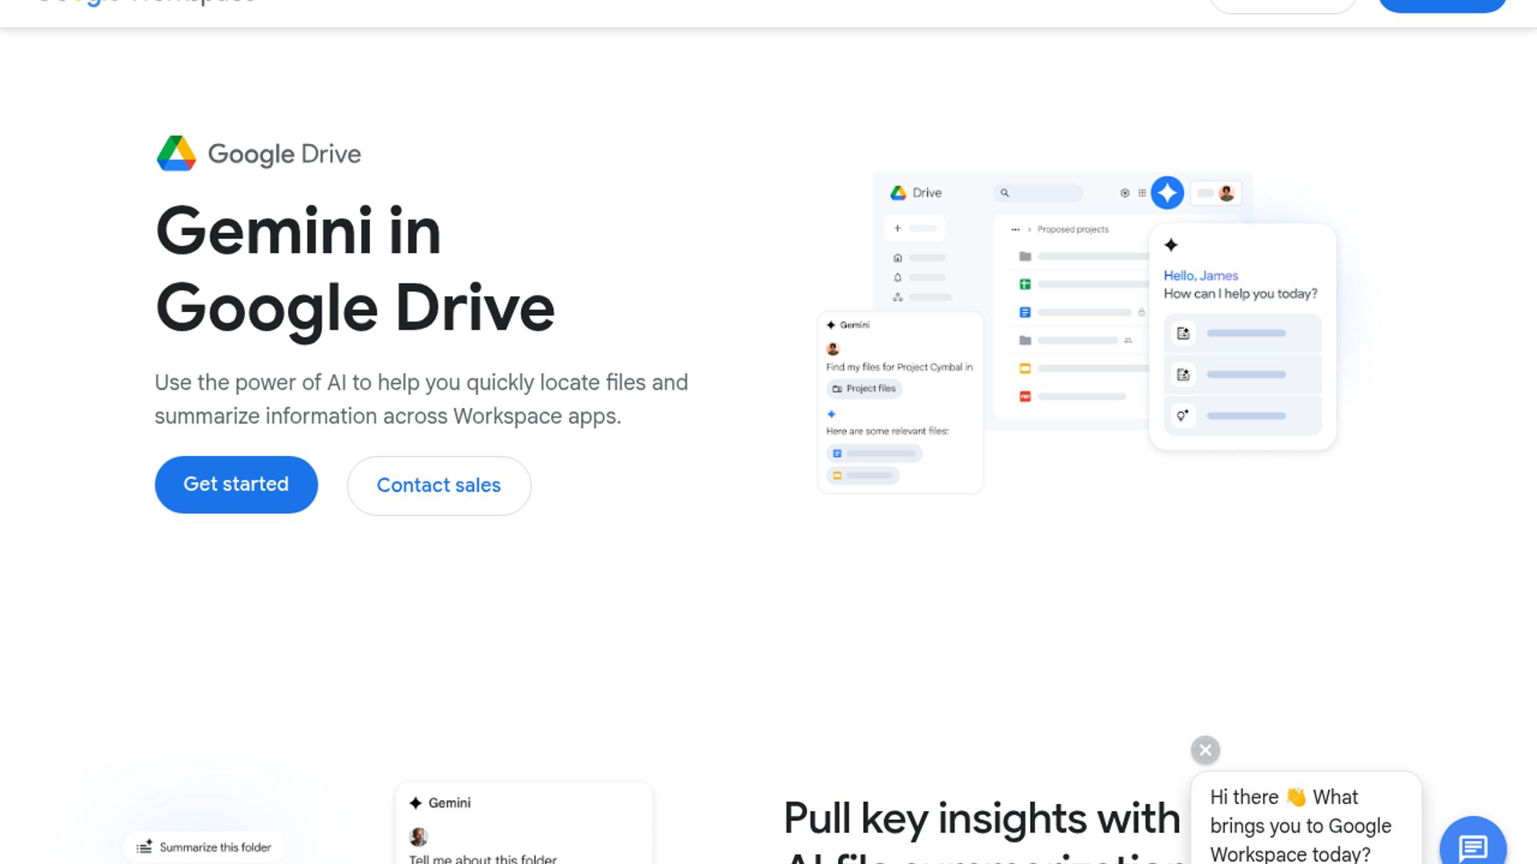
Task: Click the red PDF file icon
Action: [x=1025, y=397]
